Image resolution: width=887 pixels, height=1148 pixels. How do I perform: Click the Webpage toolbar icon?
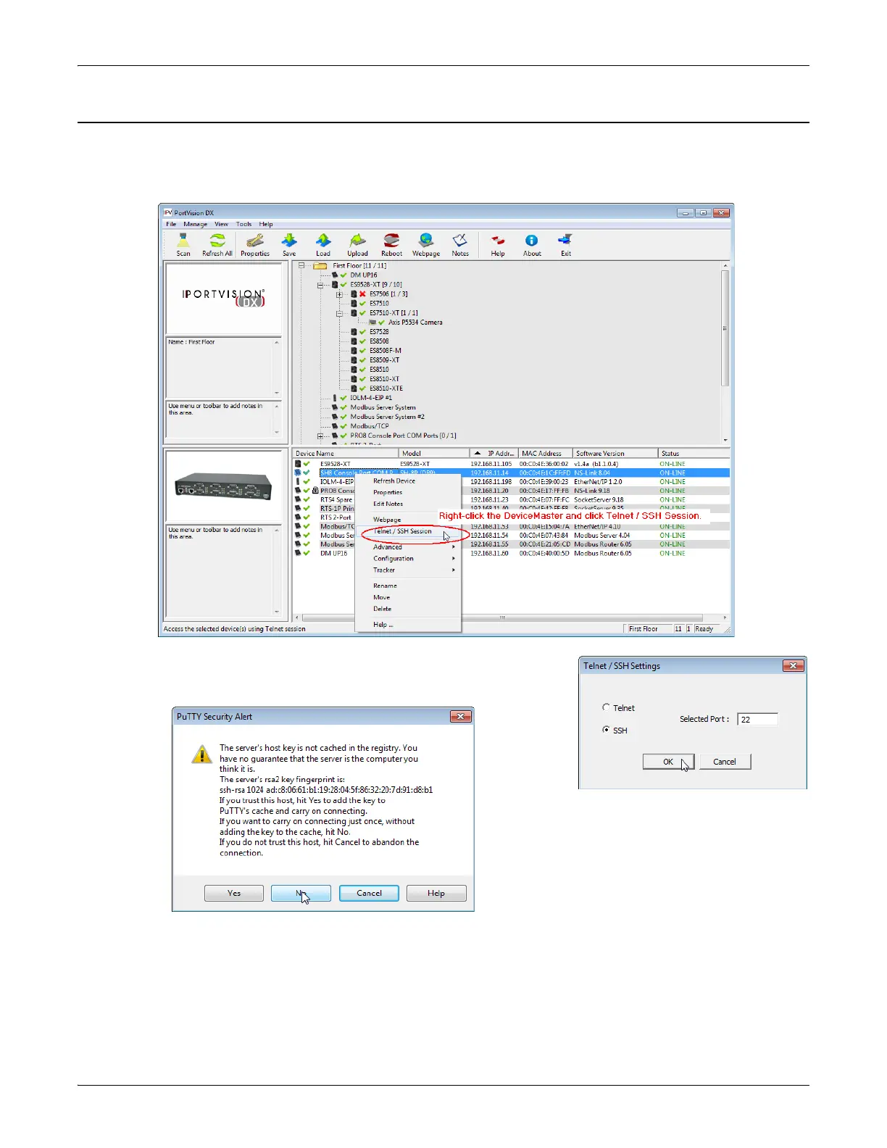tap(426, 240)
